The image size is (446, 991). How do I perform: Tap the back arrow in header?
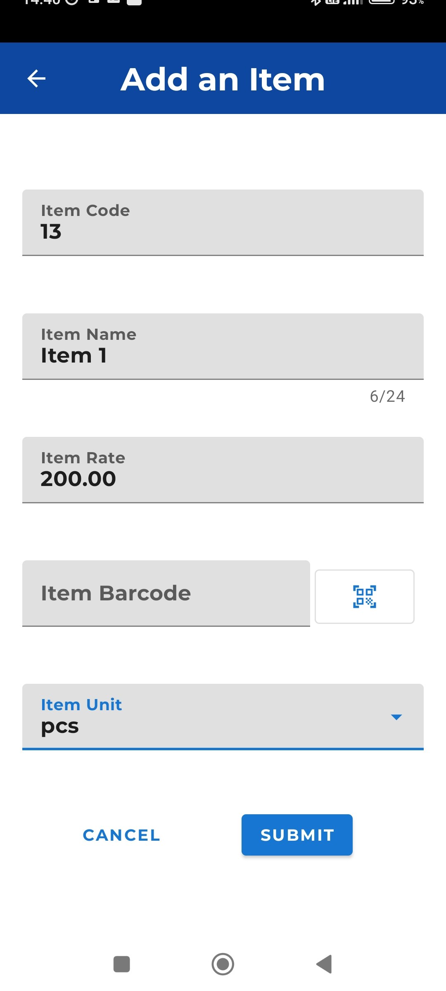pos(36,78)
